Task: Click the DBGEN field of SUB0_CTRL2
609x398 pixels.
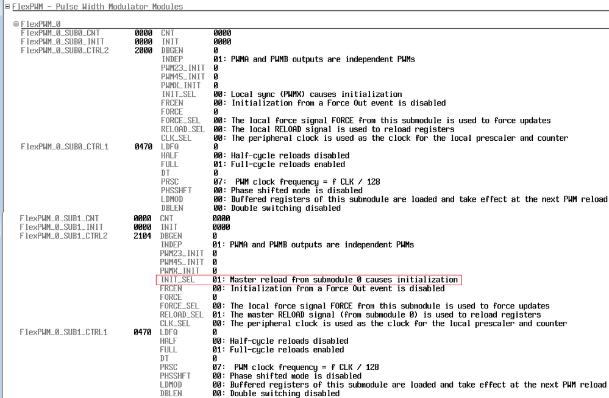Action: pyautogui.click(x=172, y=51)
